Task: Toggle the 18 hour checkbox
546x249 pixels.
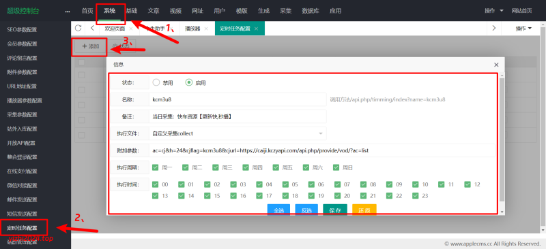Action: click(x=285, y=196)
